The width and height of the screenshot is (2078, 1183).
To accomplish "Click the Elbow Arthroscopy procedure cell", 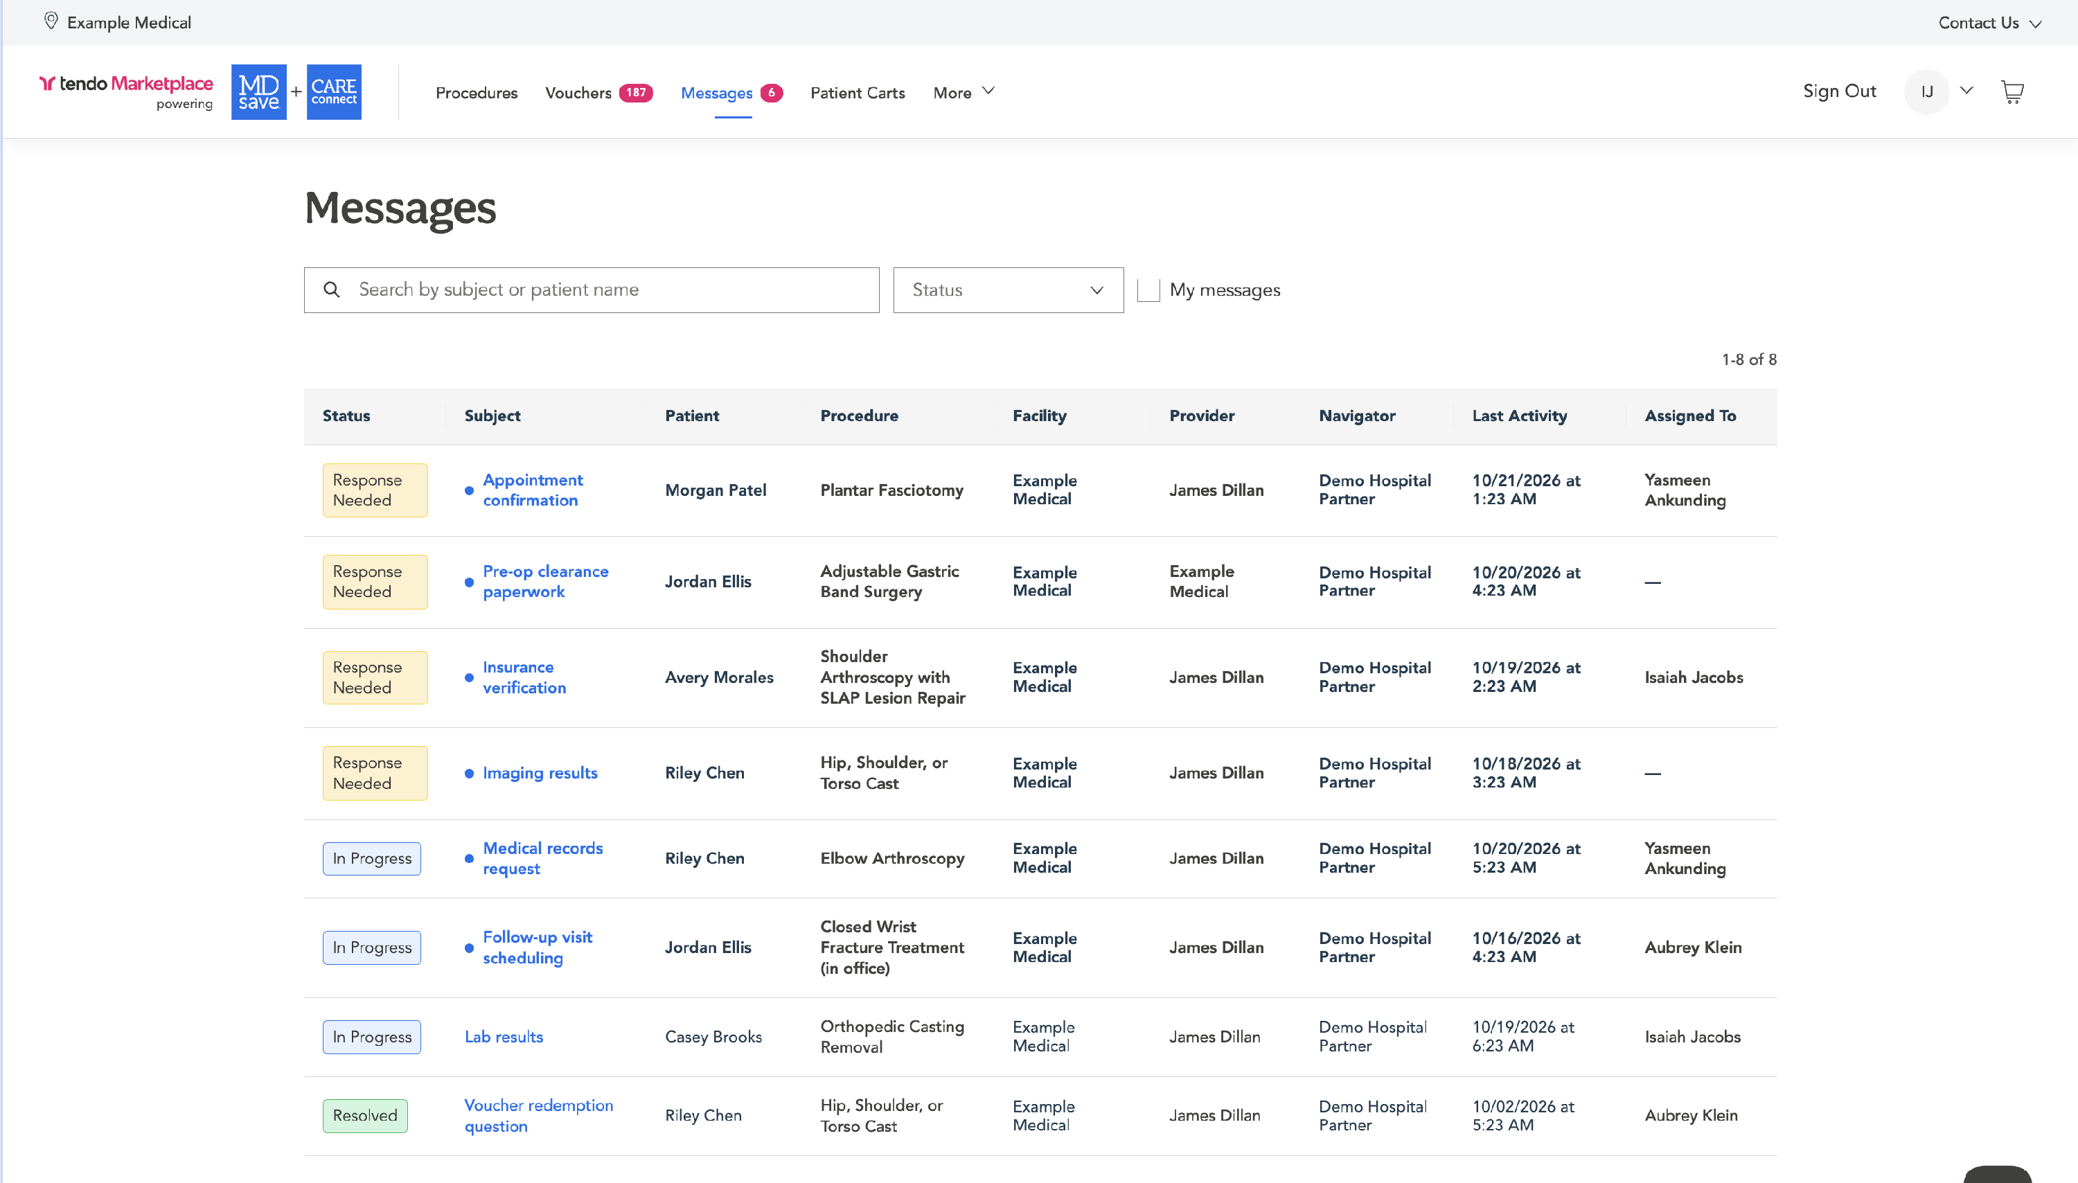I will [x=892, y=858].
